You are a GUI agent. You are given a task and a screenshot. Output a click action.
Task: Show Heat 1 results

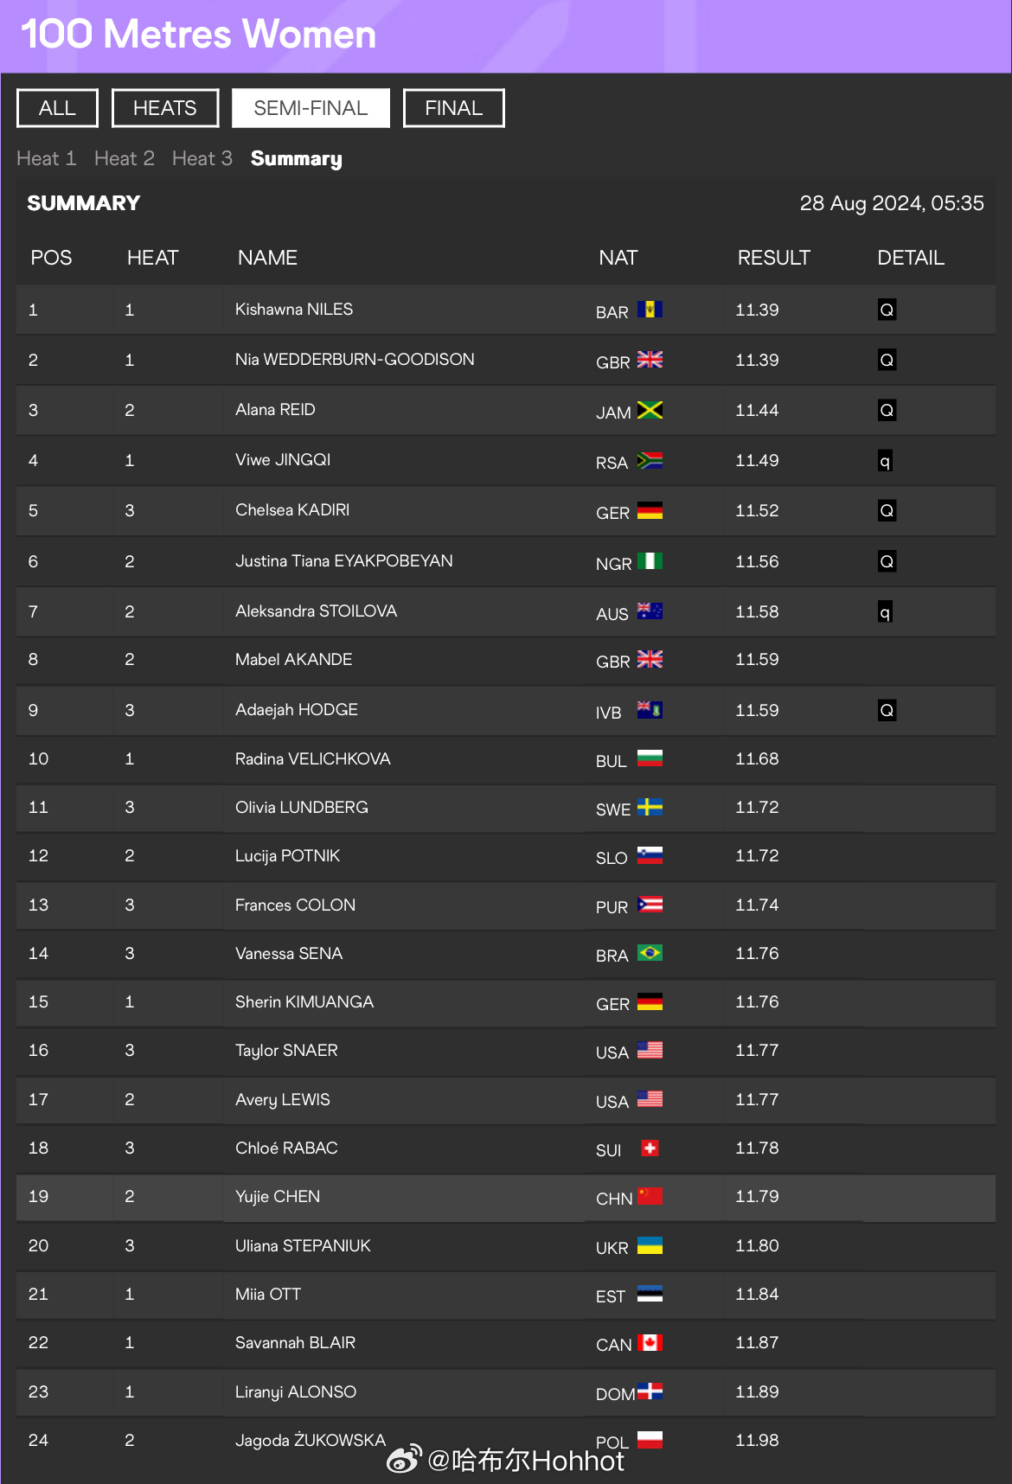(47, 158)
